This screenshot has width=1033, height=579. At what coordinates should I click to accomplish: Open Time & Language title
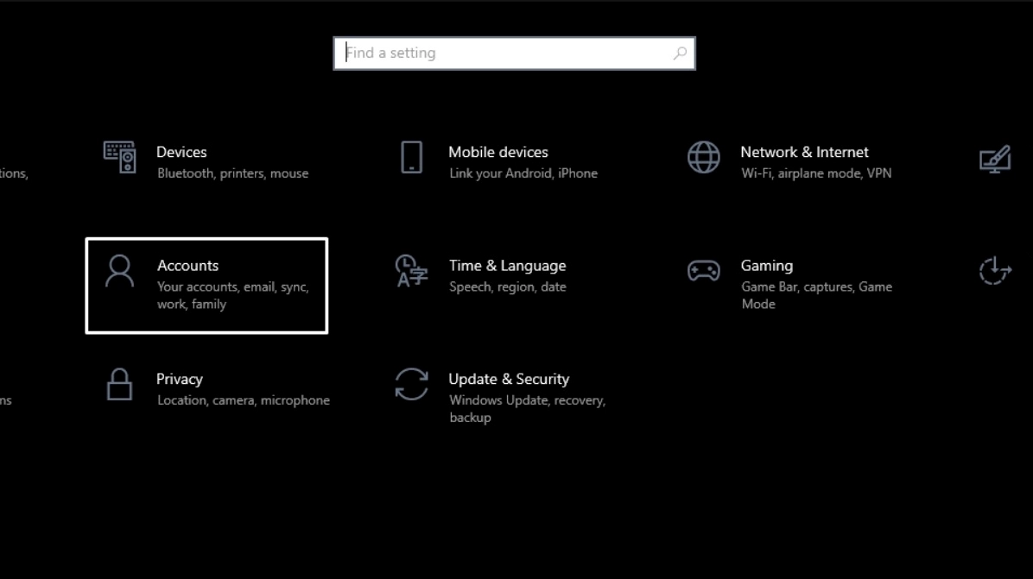coord(507,266)
